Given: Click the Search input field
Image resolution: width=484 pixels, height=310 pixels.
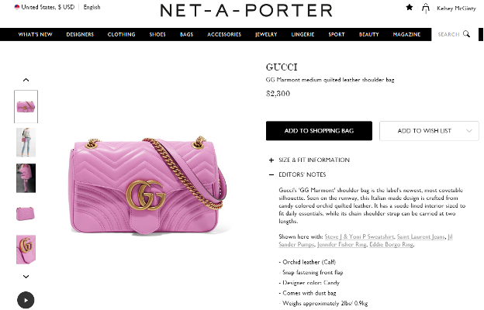Looking at the screenshot, I should 448,34.
